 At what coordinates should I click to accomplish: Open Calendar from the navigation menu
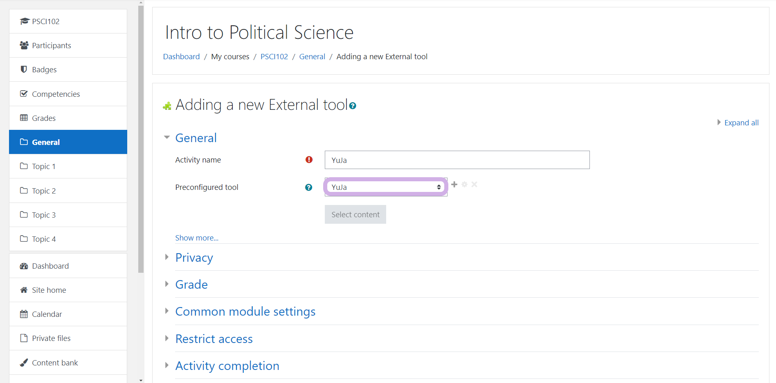point(47,314)
